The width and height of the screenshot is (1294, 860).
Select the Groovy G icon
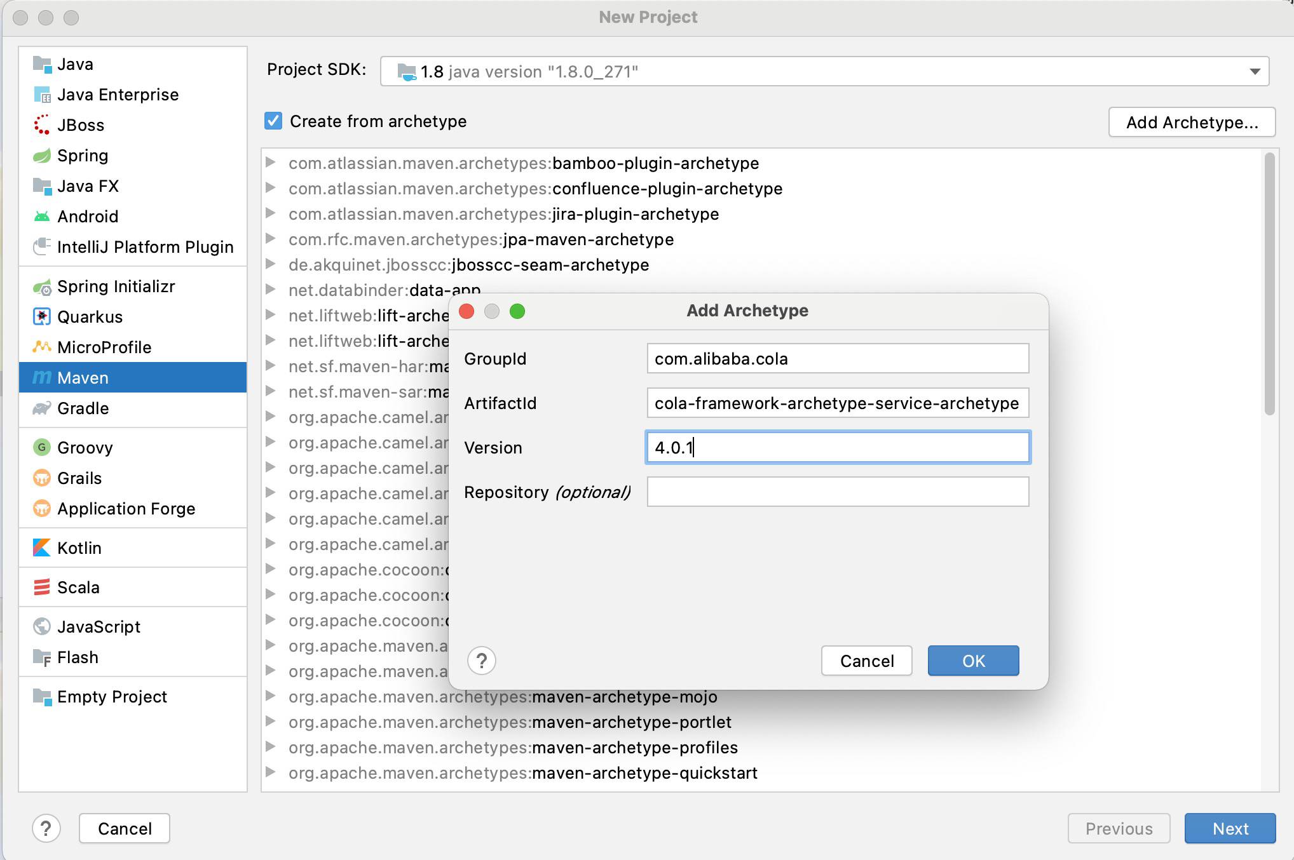coord(42,447)
